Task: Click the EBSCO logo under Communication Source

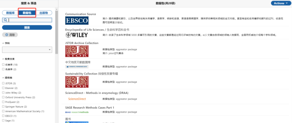Action: pos(77,21)
